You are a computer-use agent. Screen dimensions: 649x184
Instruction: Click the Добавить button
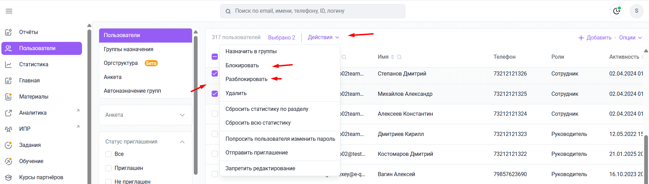coord(595,38)
